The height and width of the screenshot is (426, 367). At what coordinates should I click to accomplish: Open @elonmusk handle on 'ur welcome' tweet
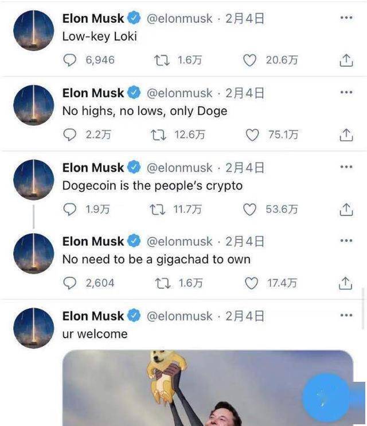[x=179, y=316]
